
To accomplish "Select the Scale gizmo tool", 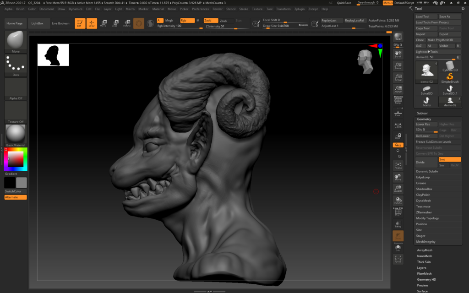I will (115, 23).
